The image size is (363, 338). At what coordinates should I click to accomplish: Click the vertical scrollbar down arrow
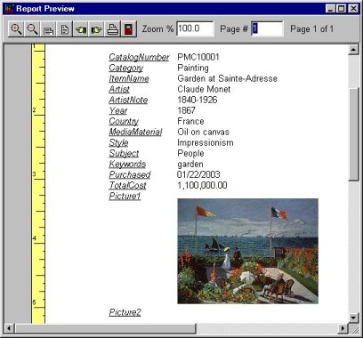tap(353, 318)
